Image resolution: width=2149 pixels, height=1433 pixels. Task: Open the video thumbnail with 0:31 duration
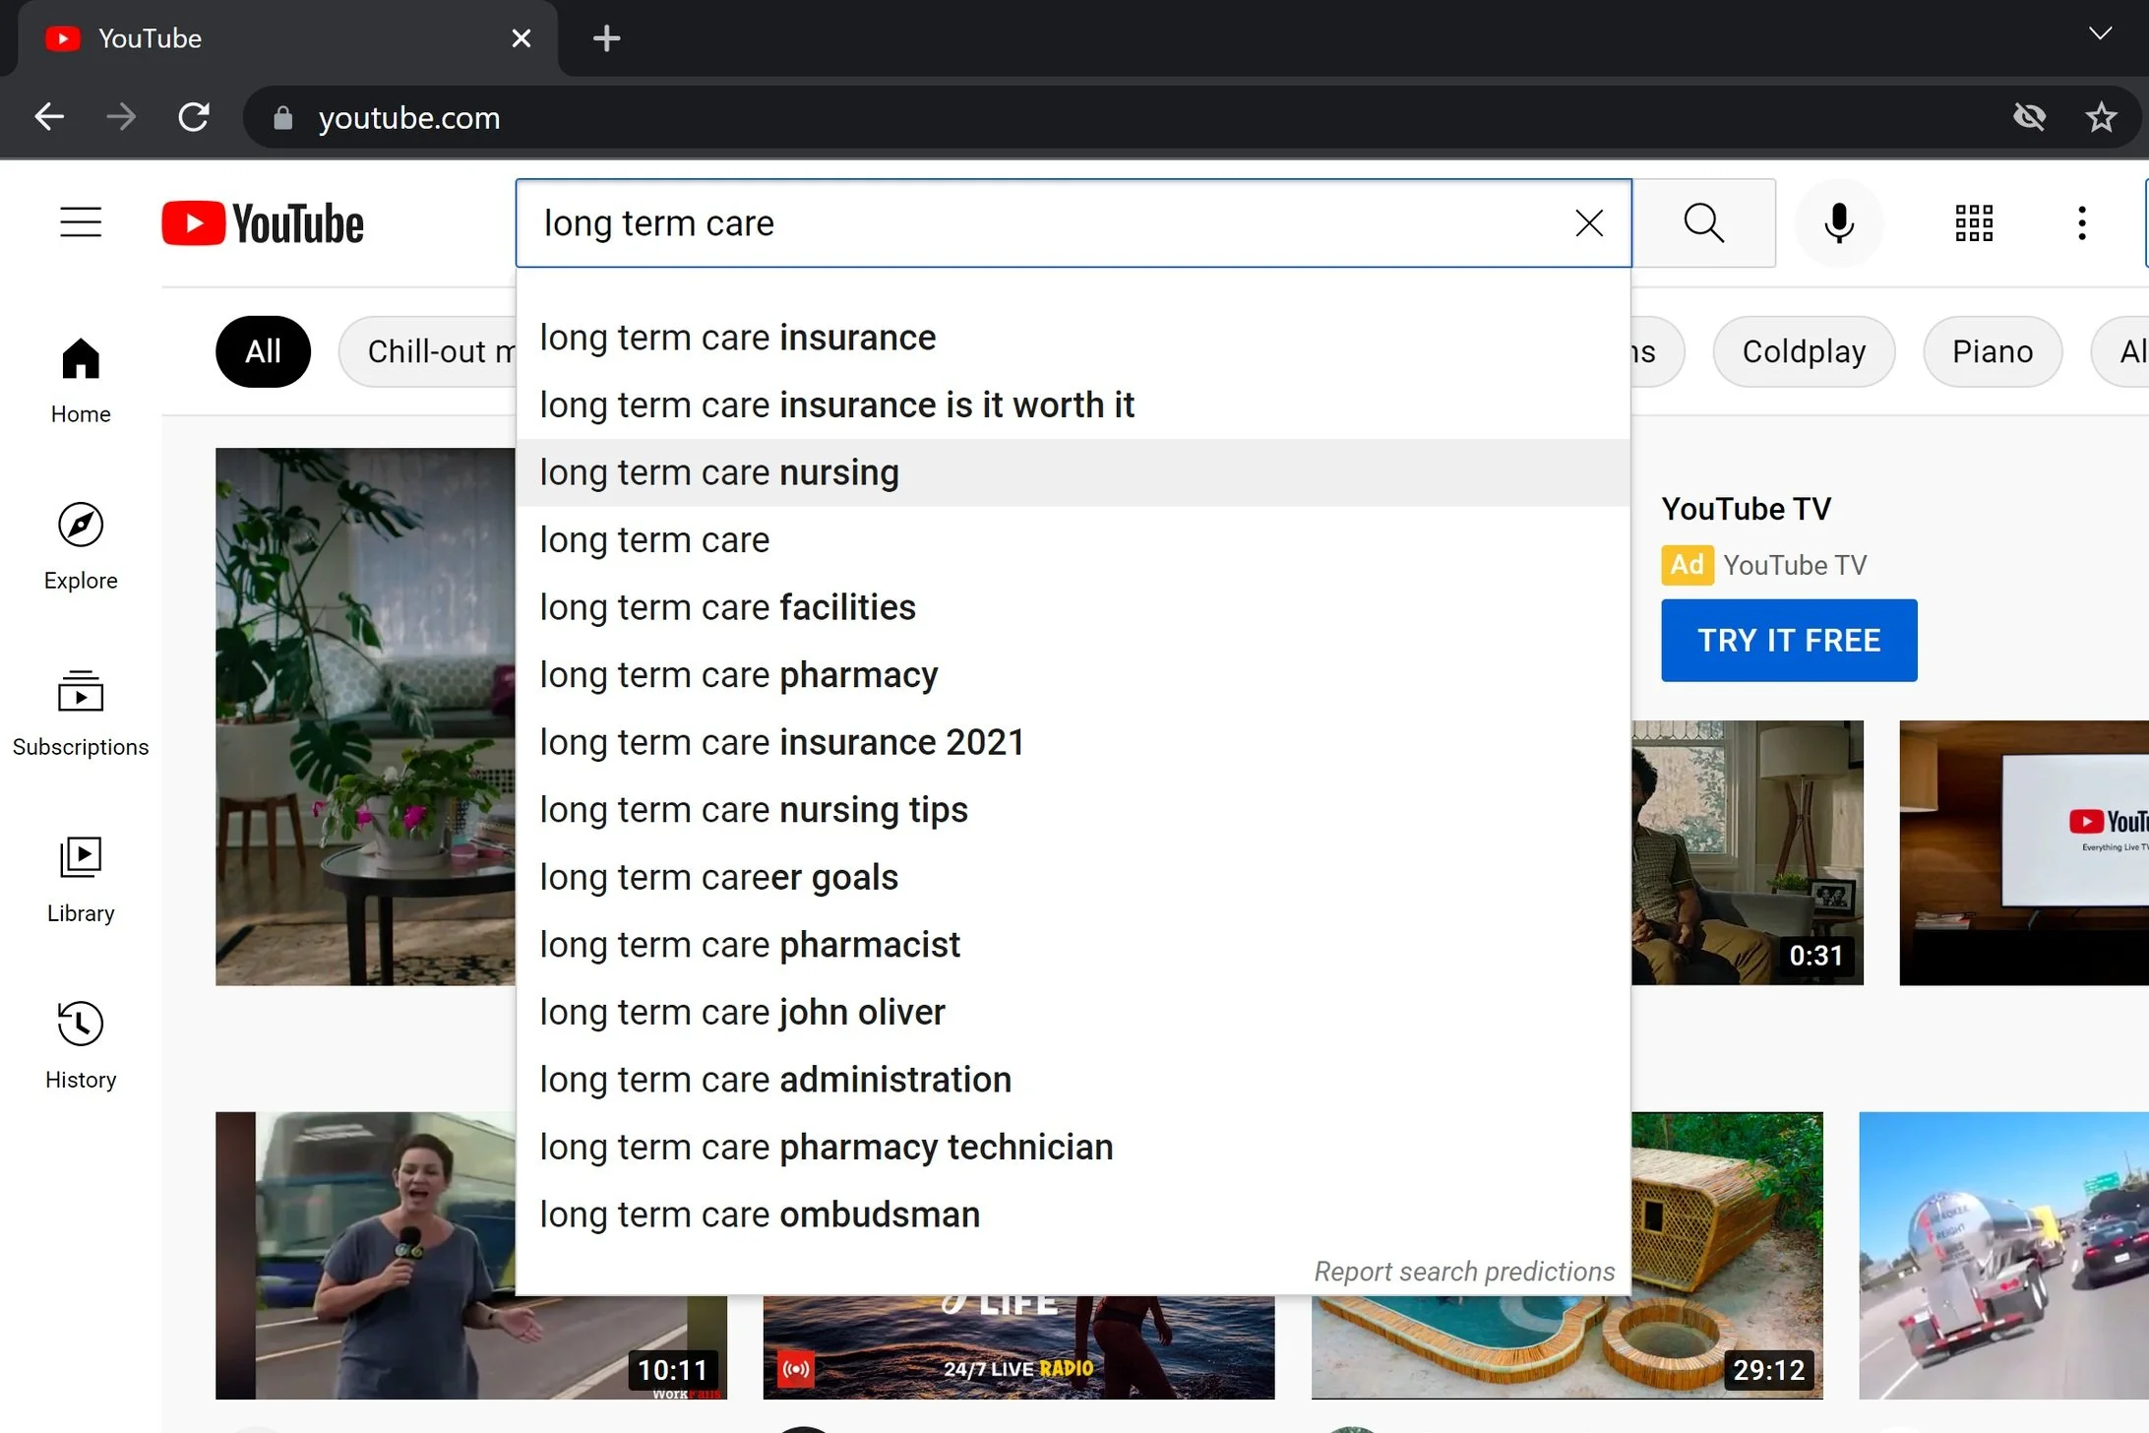pos(1747,852)
